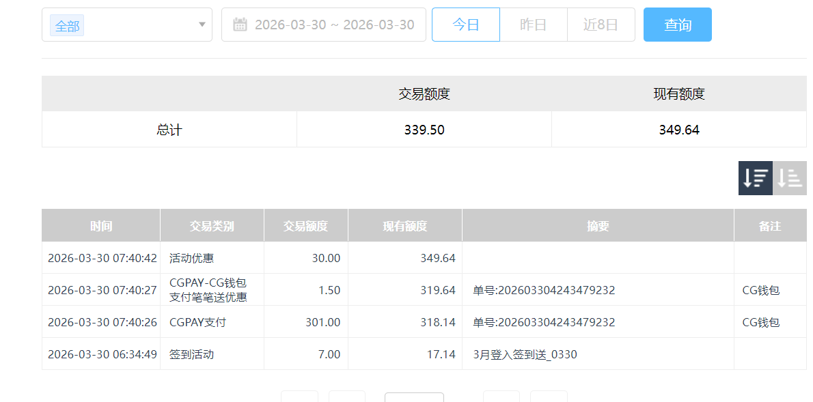Click the 现有额度 table header
This screenshot has height=402, width=813.
coord(404,225)
